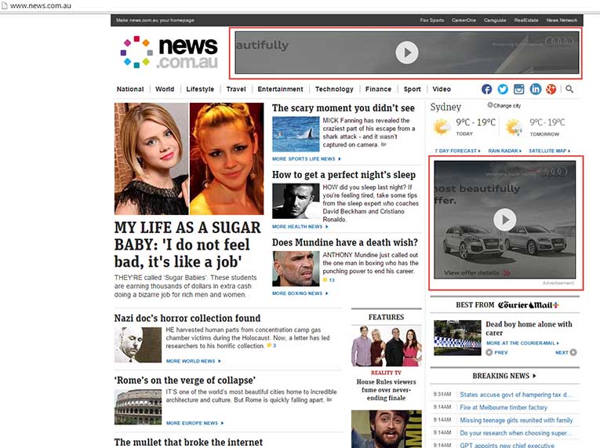Image resolution: width=600 pixels, height=448 pixels.
Task: Open the Google Plus social icon
Action: point(551,89)
